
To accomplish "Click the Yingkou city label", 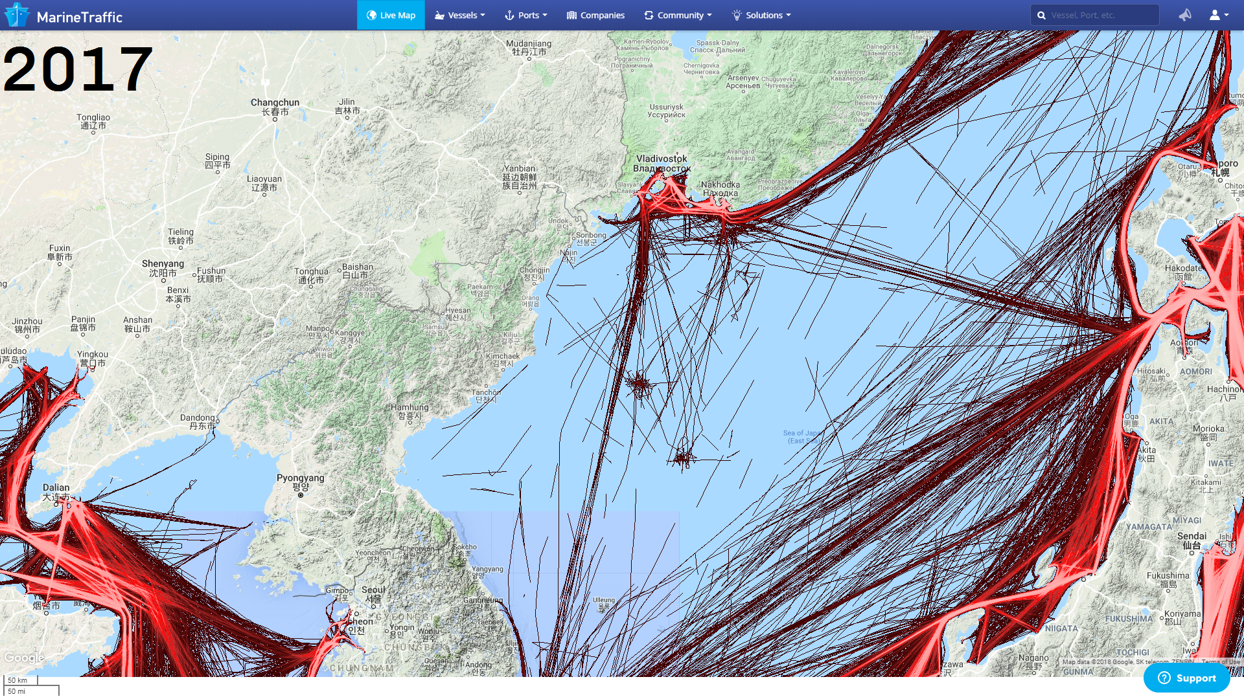I will coord(93,359).
